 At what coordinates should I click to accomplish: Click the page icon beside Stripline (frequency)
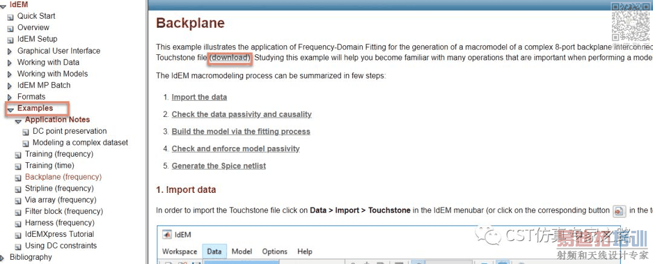(x=18, y=189)
